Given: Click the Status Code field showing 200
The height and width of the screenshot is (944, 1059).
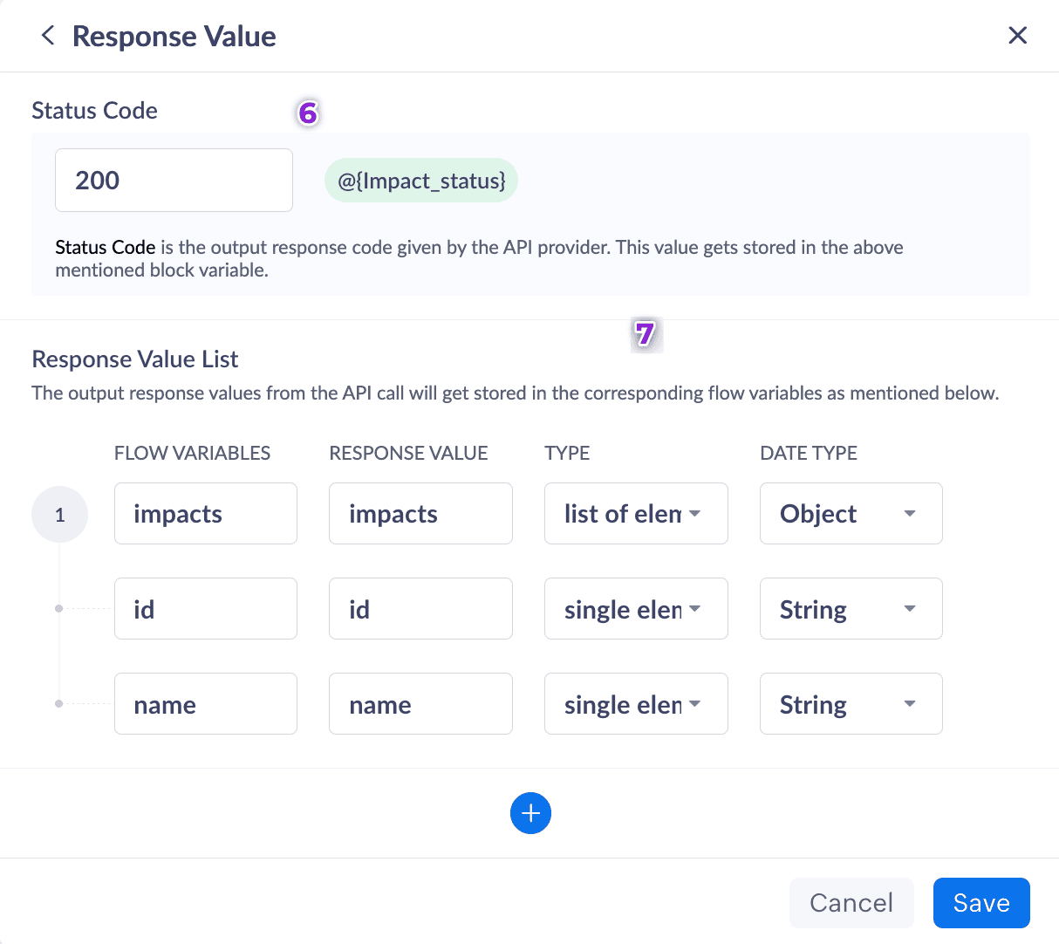Looking at the screenshot, I should tap(174, 181).
